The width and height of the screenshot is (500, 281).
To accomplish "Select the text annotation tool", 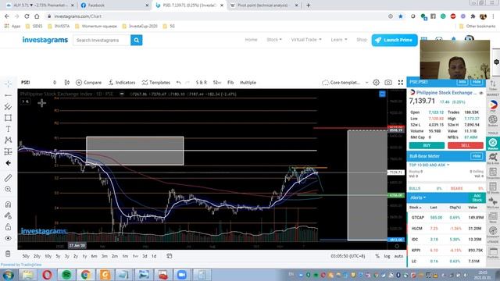I will (8, 129).
